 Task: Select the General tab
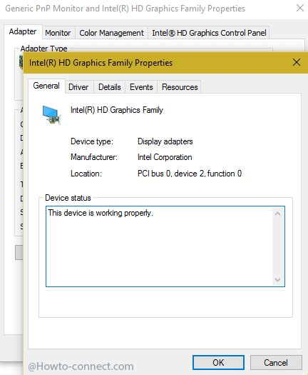coord(46,86)
